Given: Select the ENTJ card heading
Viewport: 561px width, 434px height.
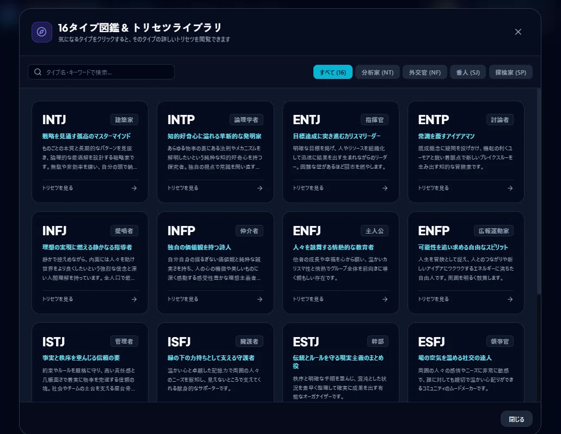Looking at the screenshot, I should pos(306,120).
